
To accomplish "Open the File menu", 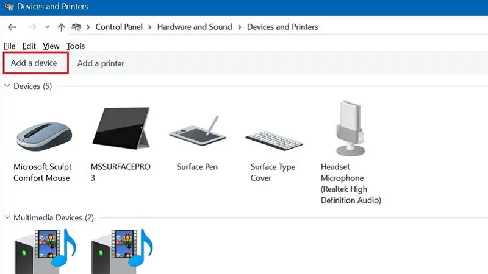I will click(x=9, y=46).
